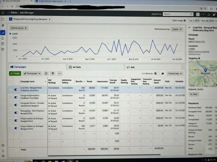Tick checkbox for Lead Gen - Beograd Mala Preduzeća row
Viewport: 217px width, 162px height.
[10, 90]
